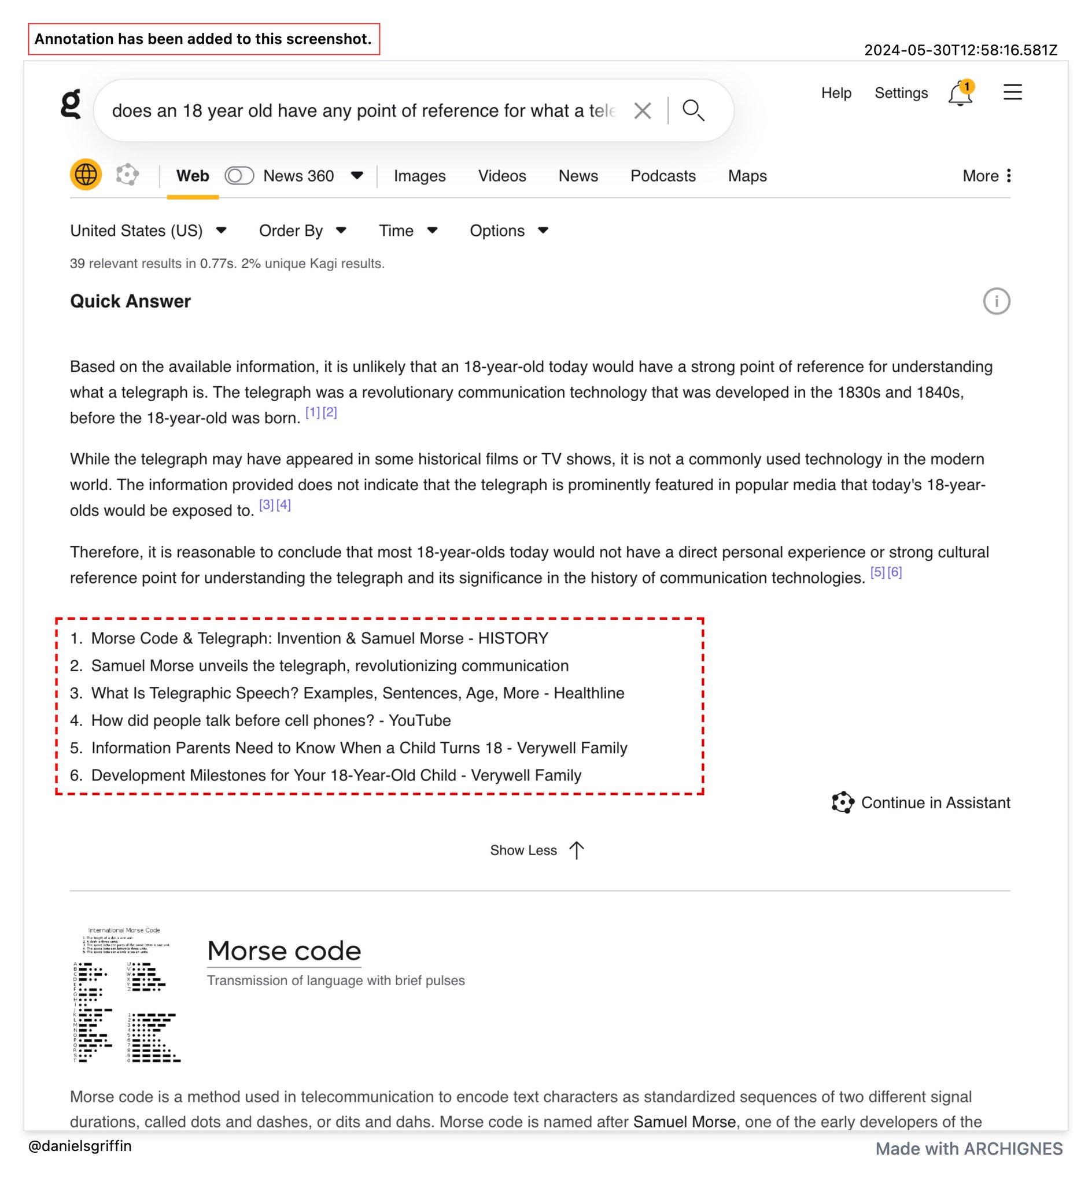Click citation [1] in the first paragraph
Viewport: 1092px width, 1184px height.
point(312,412)
